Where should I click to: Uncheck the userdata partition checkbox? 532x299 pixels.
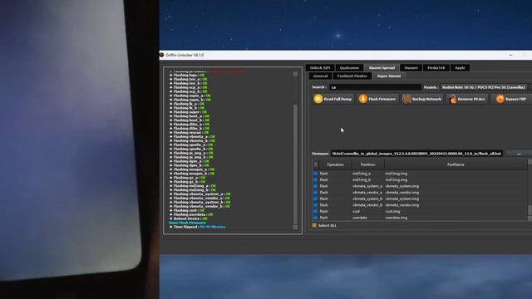tap(315, 218)
